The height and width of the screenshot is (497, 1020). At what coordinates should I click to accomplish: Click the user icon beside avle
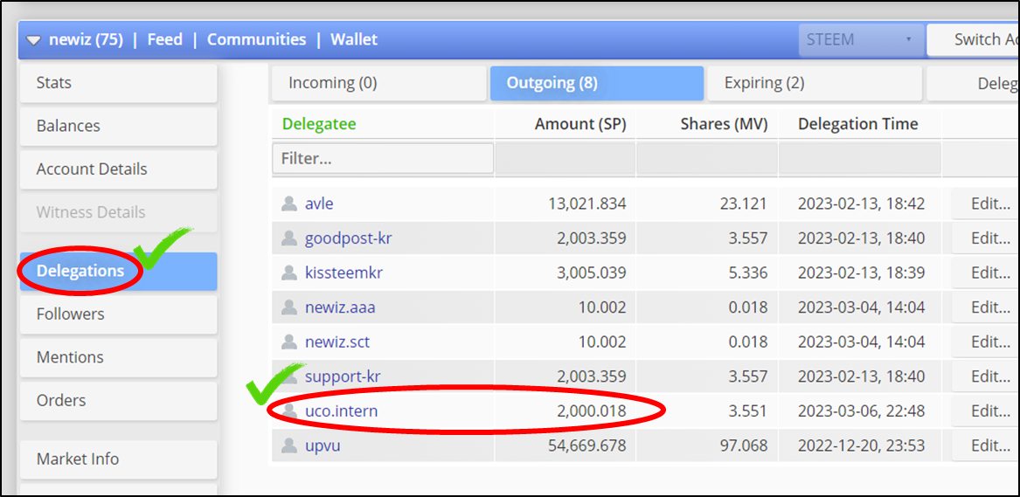pyautogui.click(x=288, y=204)
